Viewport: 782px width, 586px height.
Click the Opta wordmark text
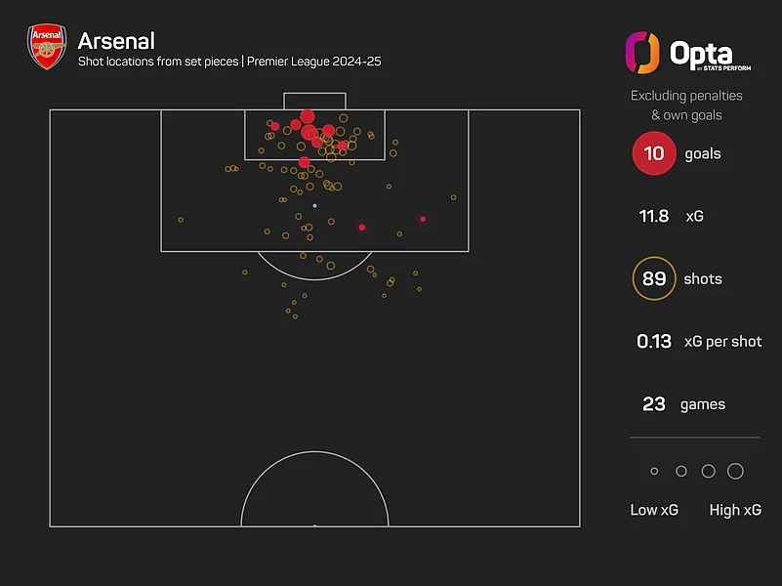[701, 52]
